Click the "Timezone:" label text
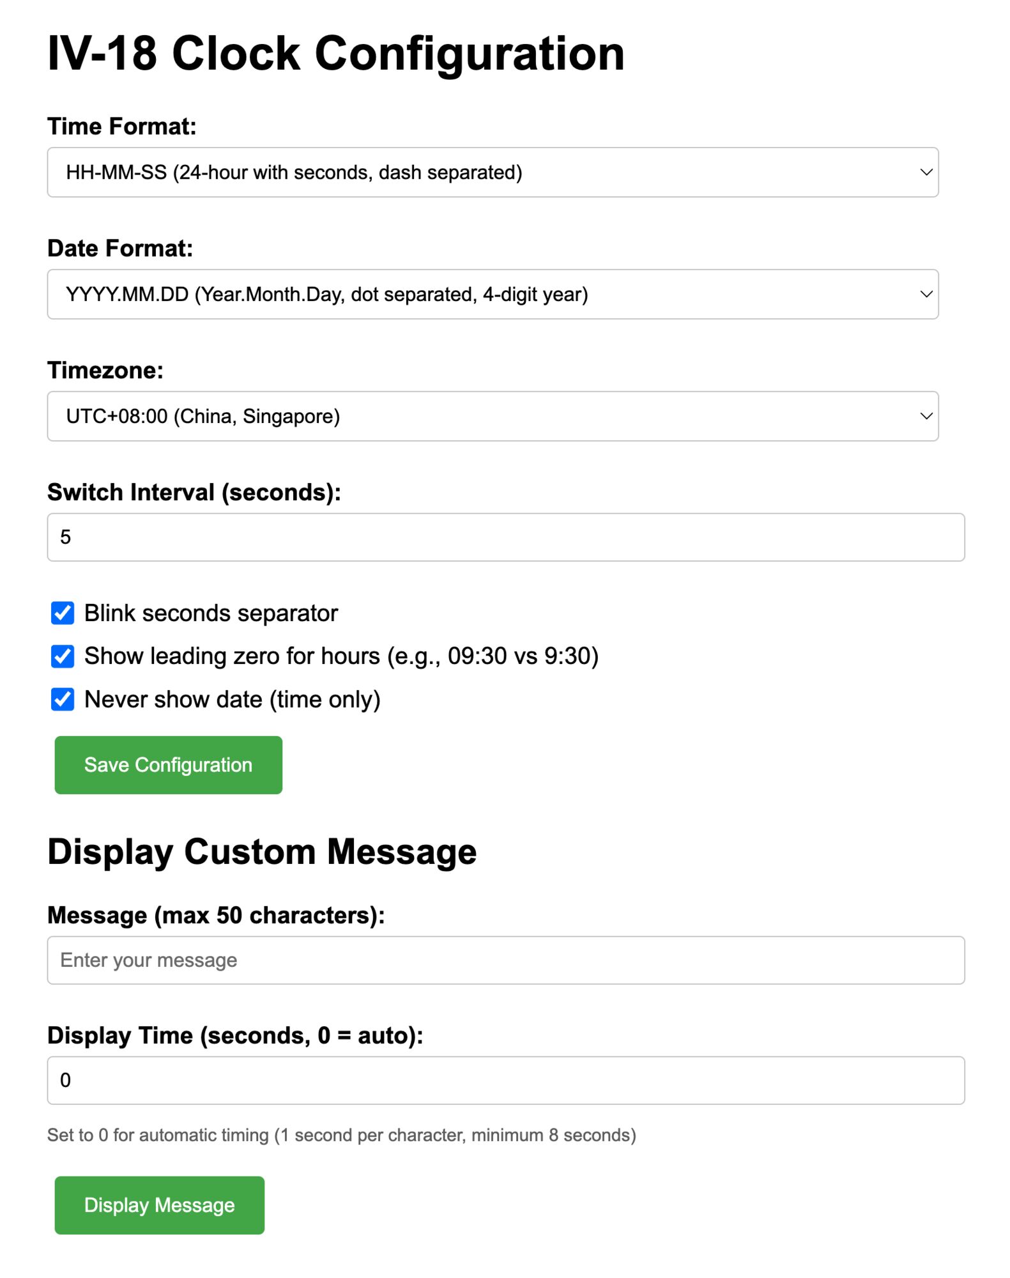Image resolution: width=1010 pixels, height=1278 pixels. point(105,371)
